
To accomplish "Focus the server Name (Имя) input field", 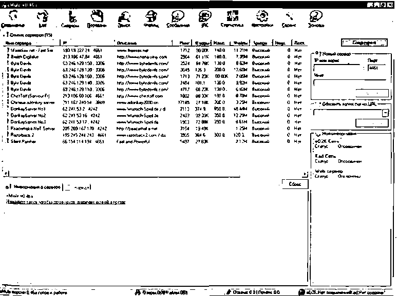I will tap(350, 82).
